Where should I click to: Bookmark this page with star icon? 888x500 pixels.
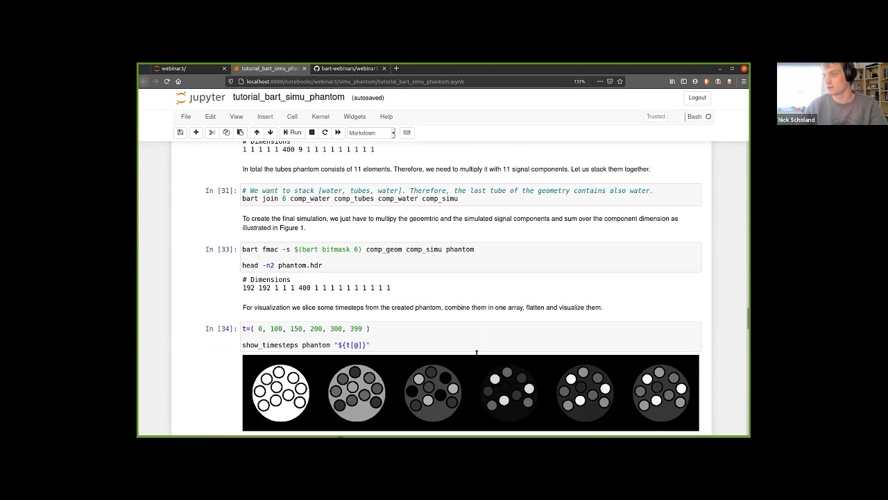pos(620,81)
